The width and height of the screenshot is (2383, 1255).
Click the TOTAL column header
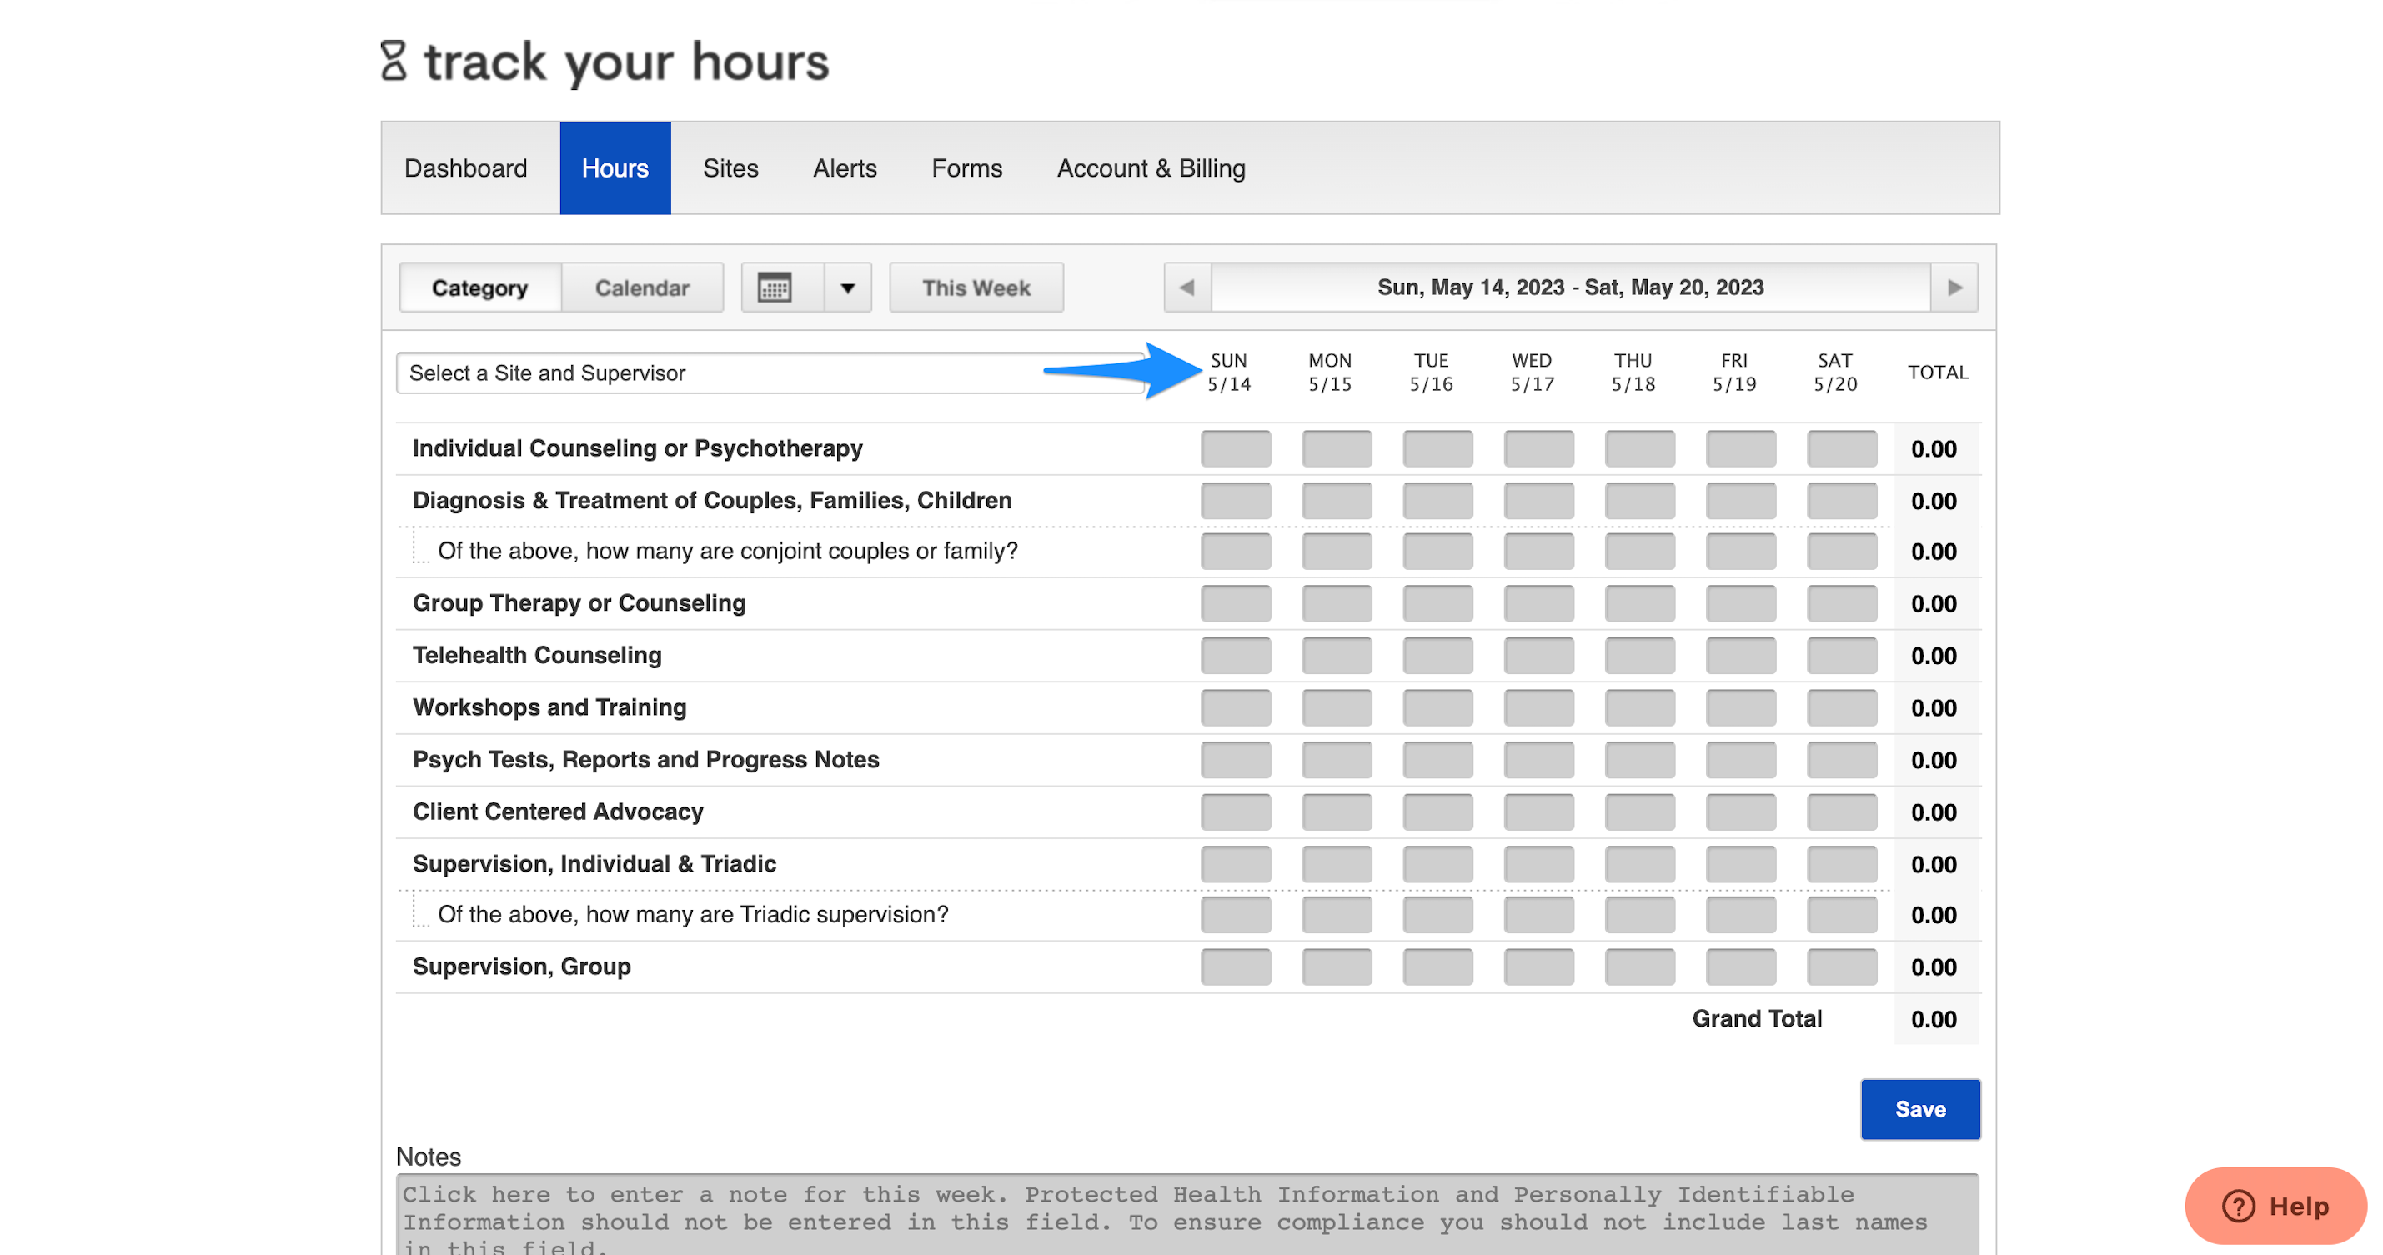click(1937, 372)
